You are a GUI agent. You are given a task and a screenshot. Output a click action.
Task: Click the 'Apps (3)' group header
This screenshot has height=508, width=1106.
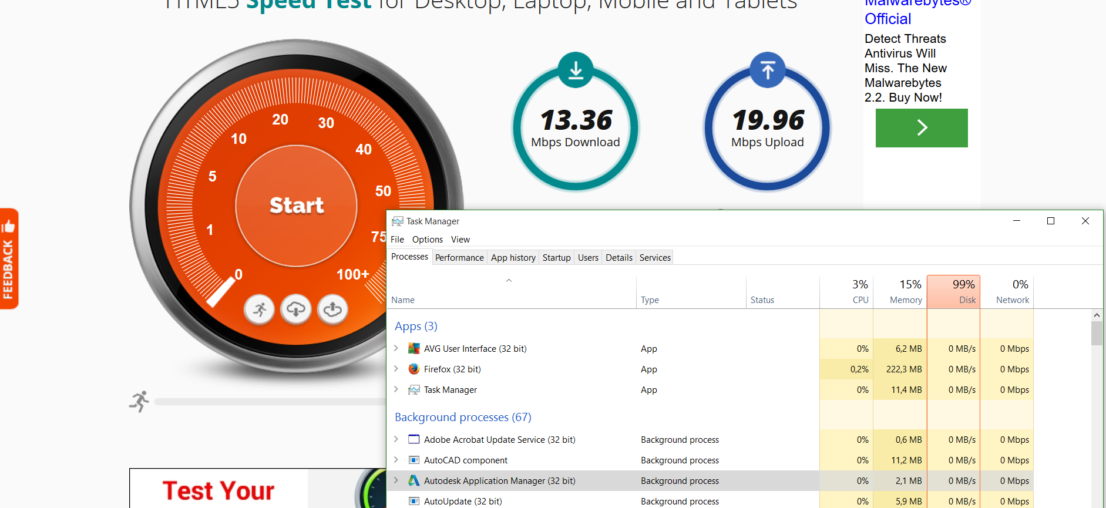click(416, 326)
